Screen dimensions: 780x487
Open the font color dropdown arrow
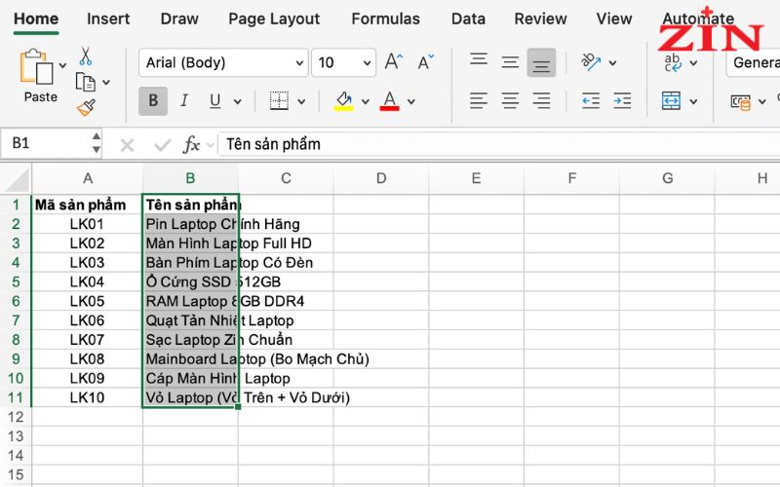coord(411,102)
